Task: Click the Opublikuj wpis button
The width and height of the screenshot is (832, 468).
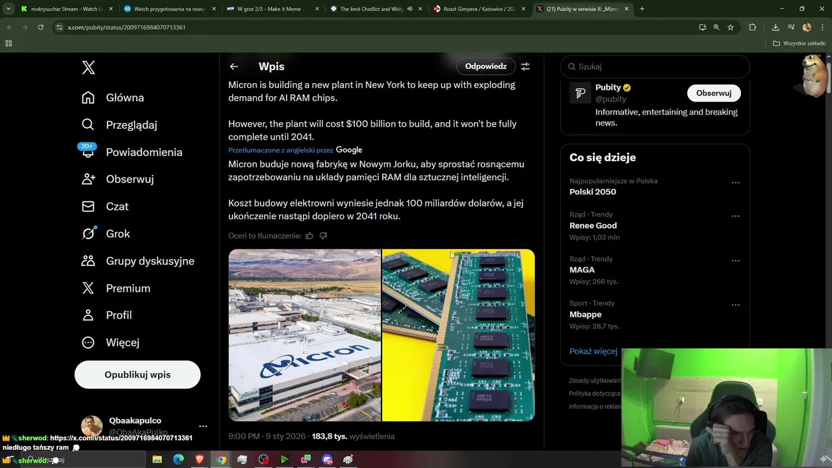Action: click(137, 375)
